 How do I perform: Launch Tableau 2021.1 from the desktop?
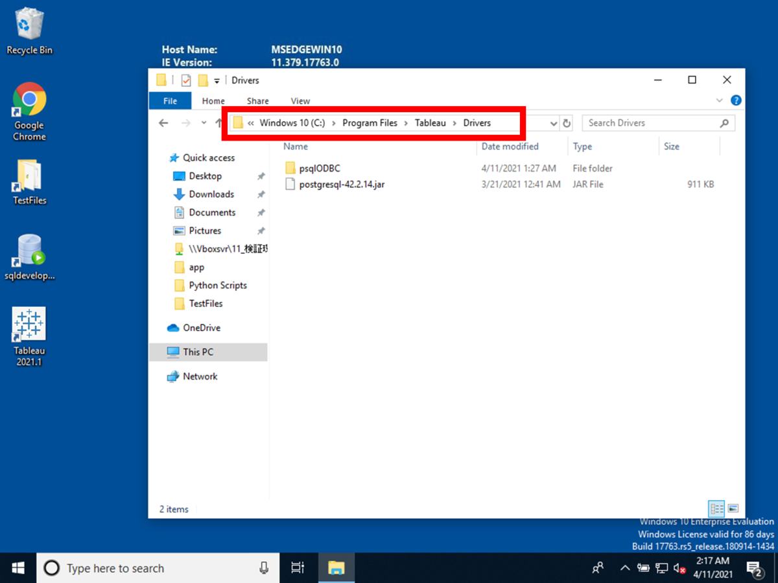(29, 337)
